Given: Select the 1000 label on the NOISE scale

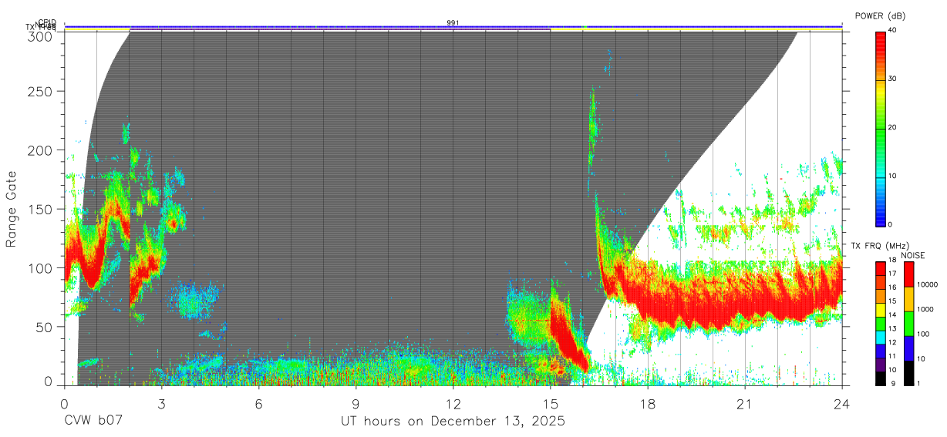Looking at the screenshot, I should [925, 309].
